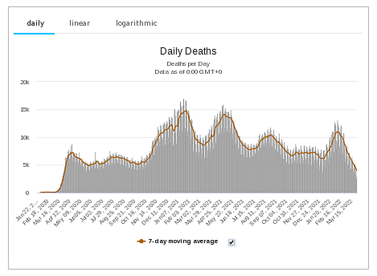Switch to the daily tab

click(x=35, y=23)
